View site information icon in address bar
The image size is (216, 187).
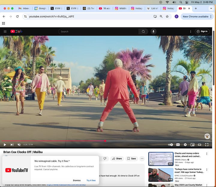25,17
